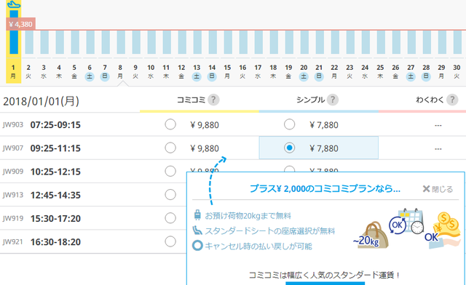Click the circle icon for cancellation refund

click(197, 246)
